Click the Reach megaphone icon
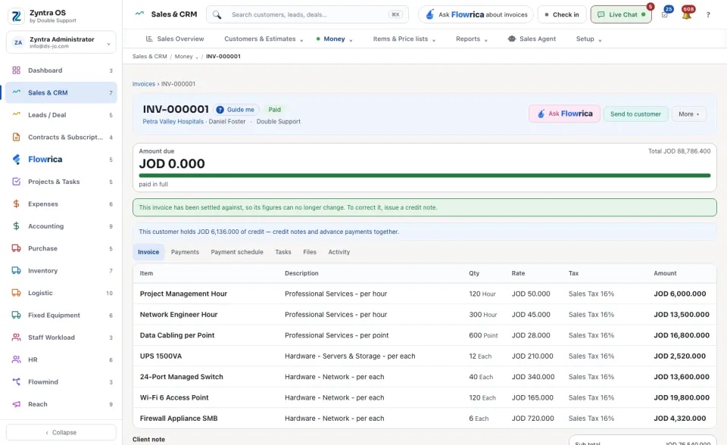This screenshot has width=727, height=445. click(x=16, y=404)
